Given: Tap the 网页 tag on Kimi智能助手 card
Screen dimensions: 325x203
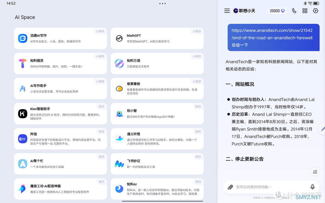Looking at the screenshot, I should click(x=102, y=106).
